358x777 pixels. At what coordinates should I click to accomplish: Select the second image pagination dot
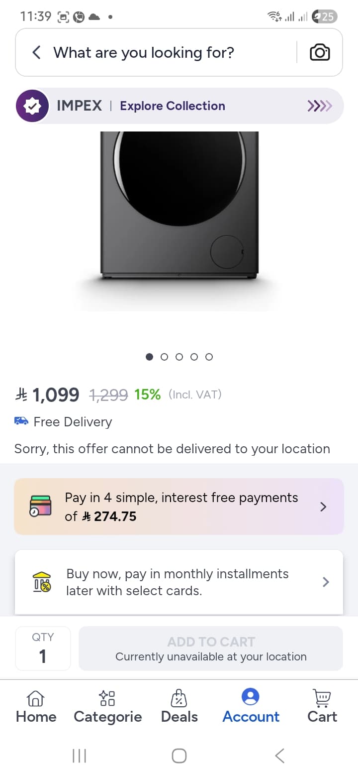pos(165,357)
